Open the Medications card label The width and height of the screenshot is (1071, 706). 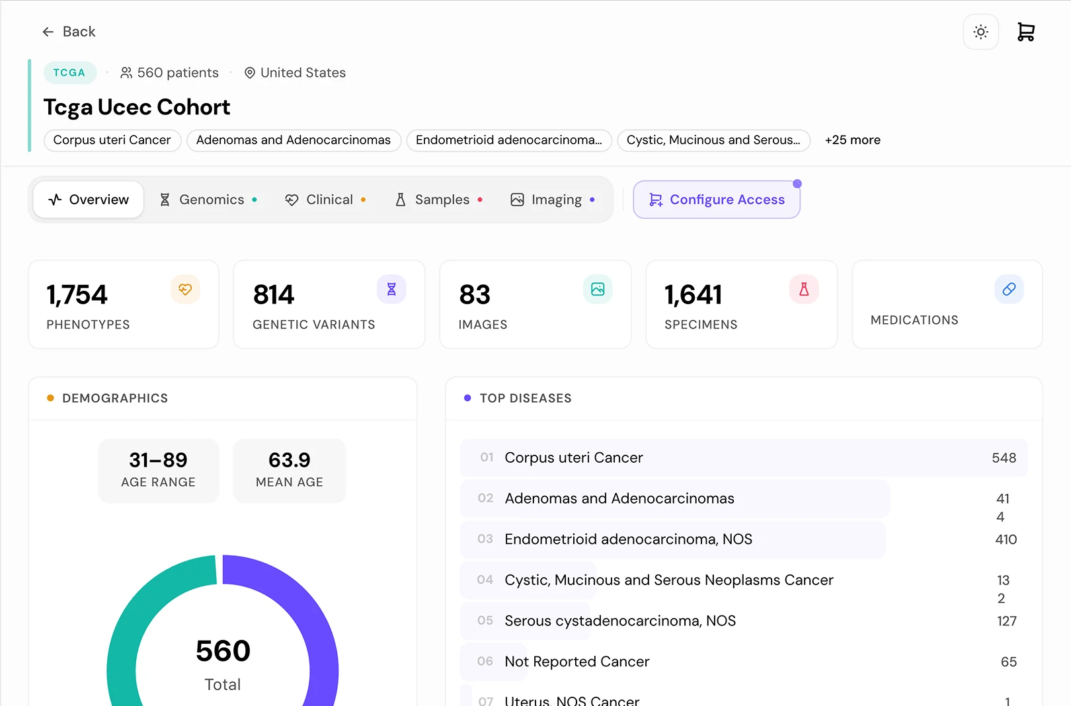(x=914, y=320)
